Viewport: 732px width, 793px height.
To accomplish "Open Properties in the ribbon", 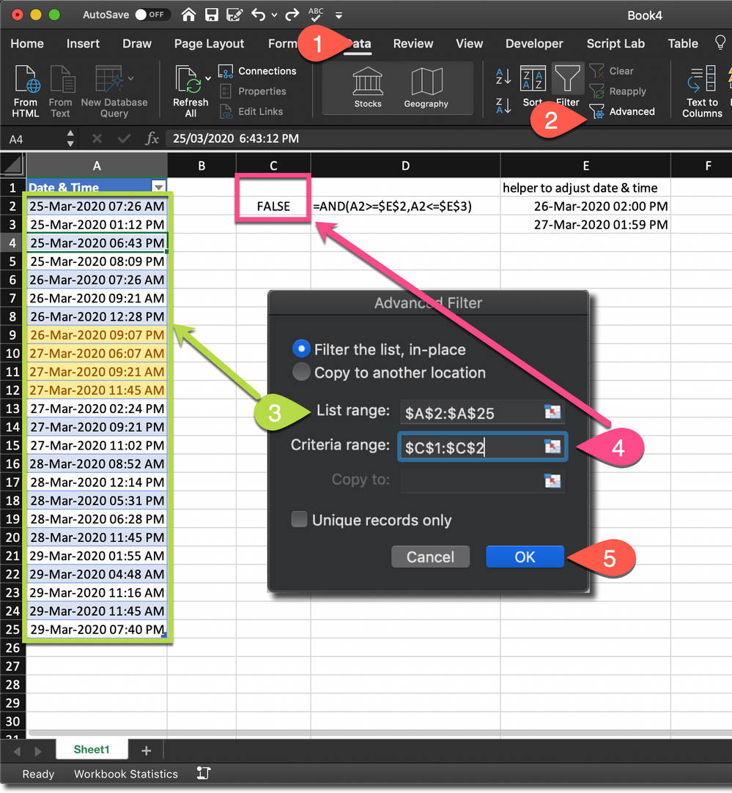I will pos(253,92).
